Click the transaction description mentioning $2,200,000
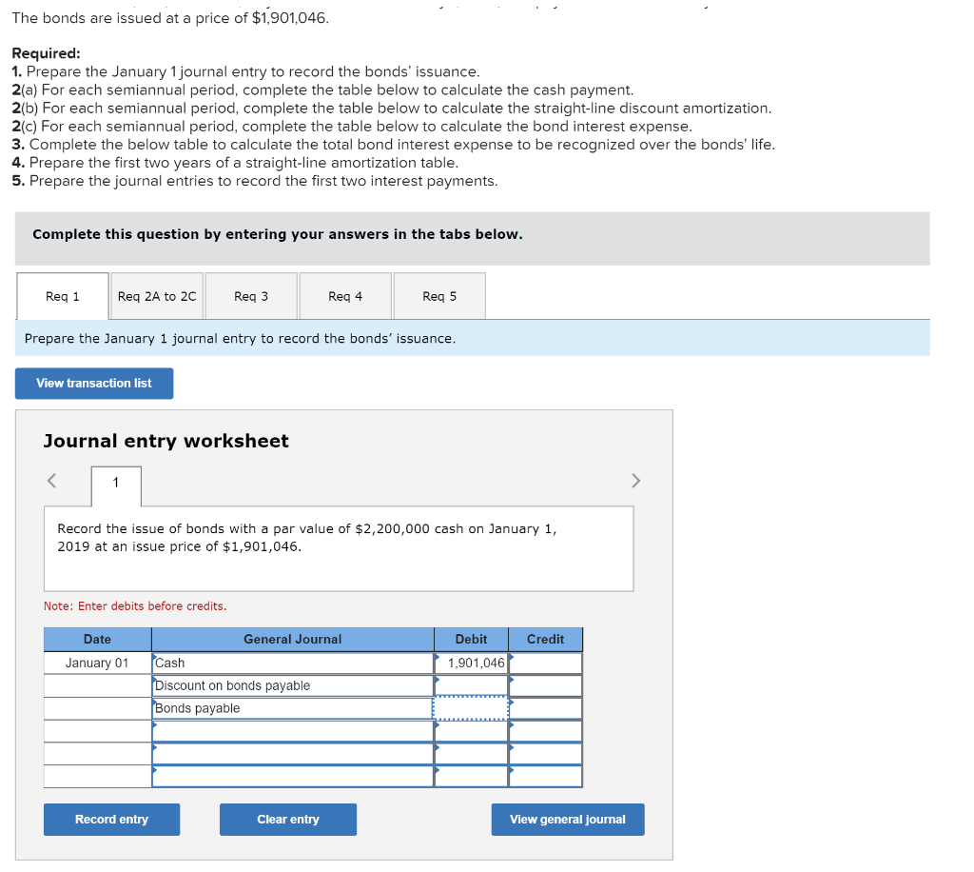This screenshot has width=974, height=872. tap(307, 538)
